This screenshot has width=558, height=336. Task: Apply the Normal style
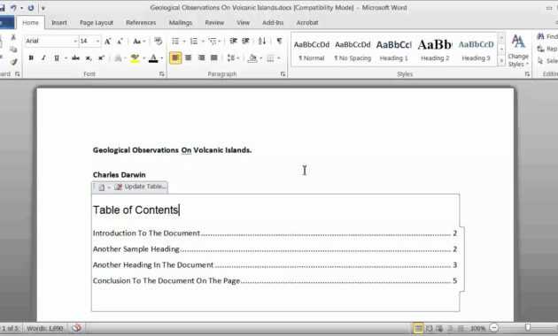click(x=312, y=50)
